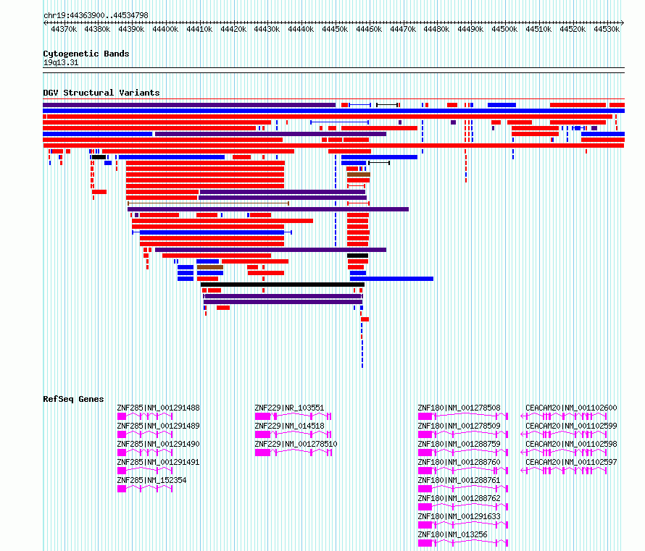Click the RefSeq Genes track title
Screen dimensions: 645x551
coord(73,399)
